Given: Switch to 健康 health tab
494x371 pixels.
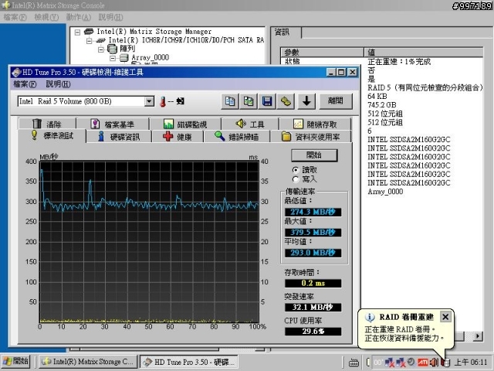Looking at the screenshot, I should click(178, 137).
